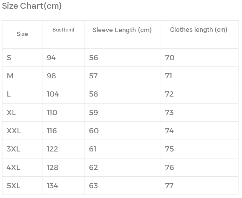The width and height of the screenshot is (242, 198).
Task: Click the Sleeve Length (cm) header
Action: pyautogui.click(x=122, y=30)
